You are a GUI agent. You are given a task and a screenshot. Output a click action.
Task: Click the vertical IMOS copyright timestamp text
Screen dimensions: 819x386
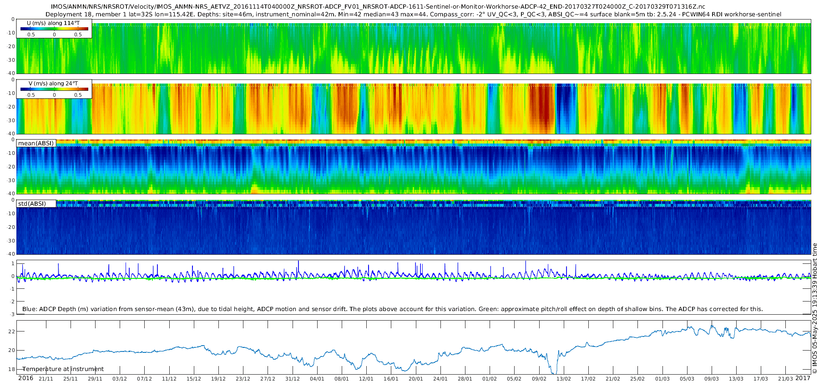(814, 309)
